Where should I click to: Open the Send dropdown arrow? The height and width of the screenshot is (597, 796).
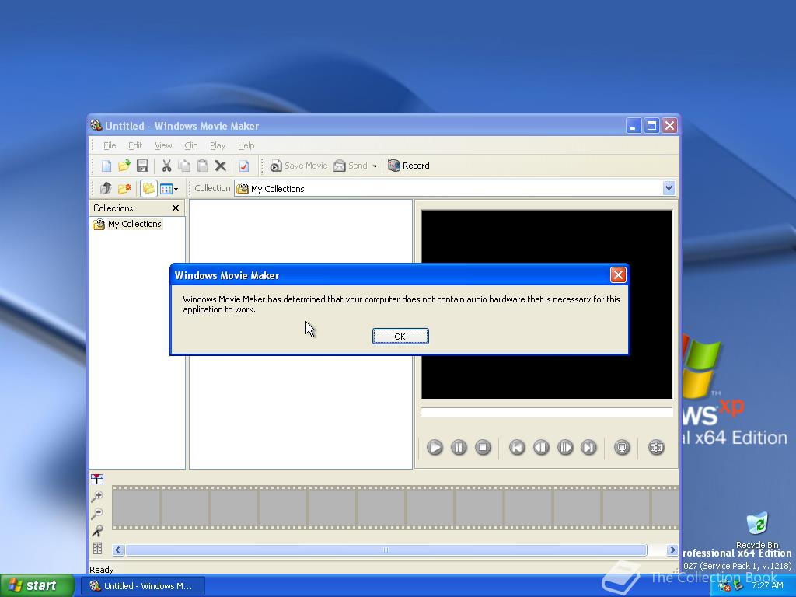(375, 166)
